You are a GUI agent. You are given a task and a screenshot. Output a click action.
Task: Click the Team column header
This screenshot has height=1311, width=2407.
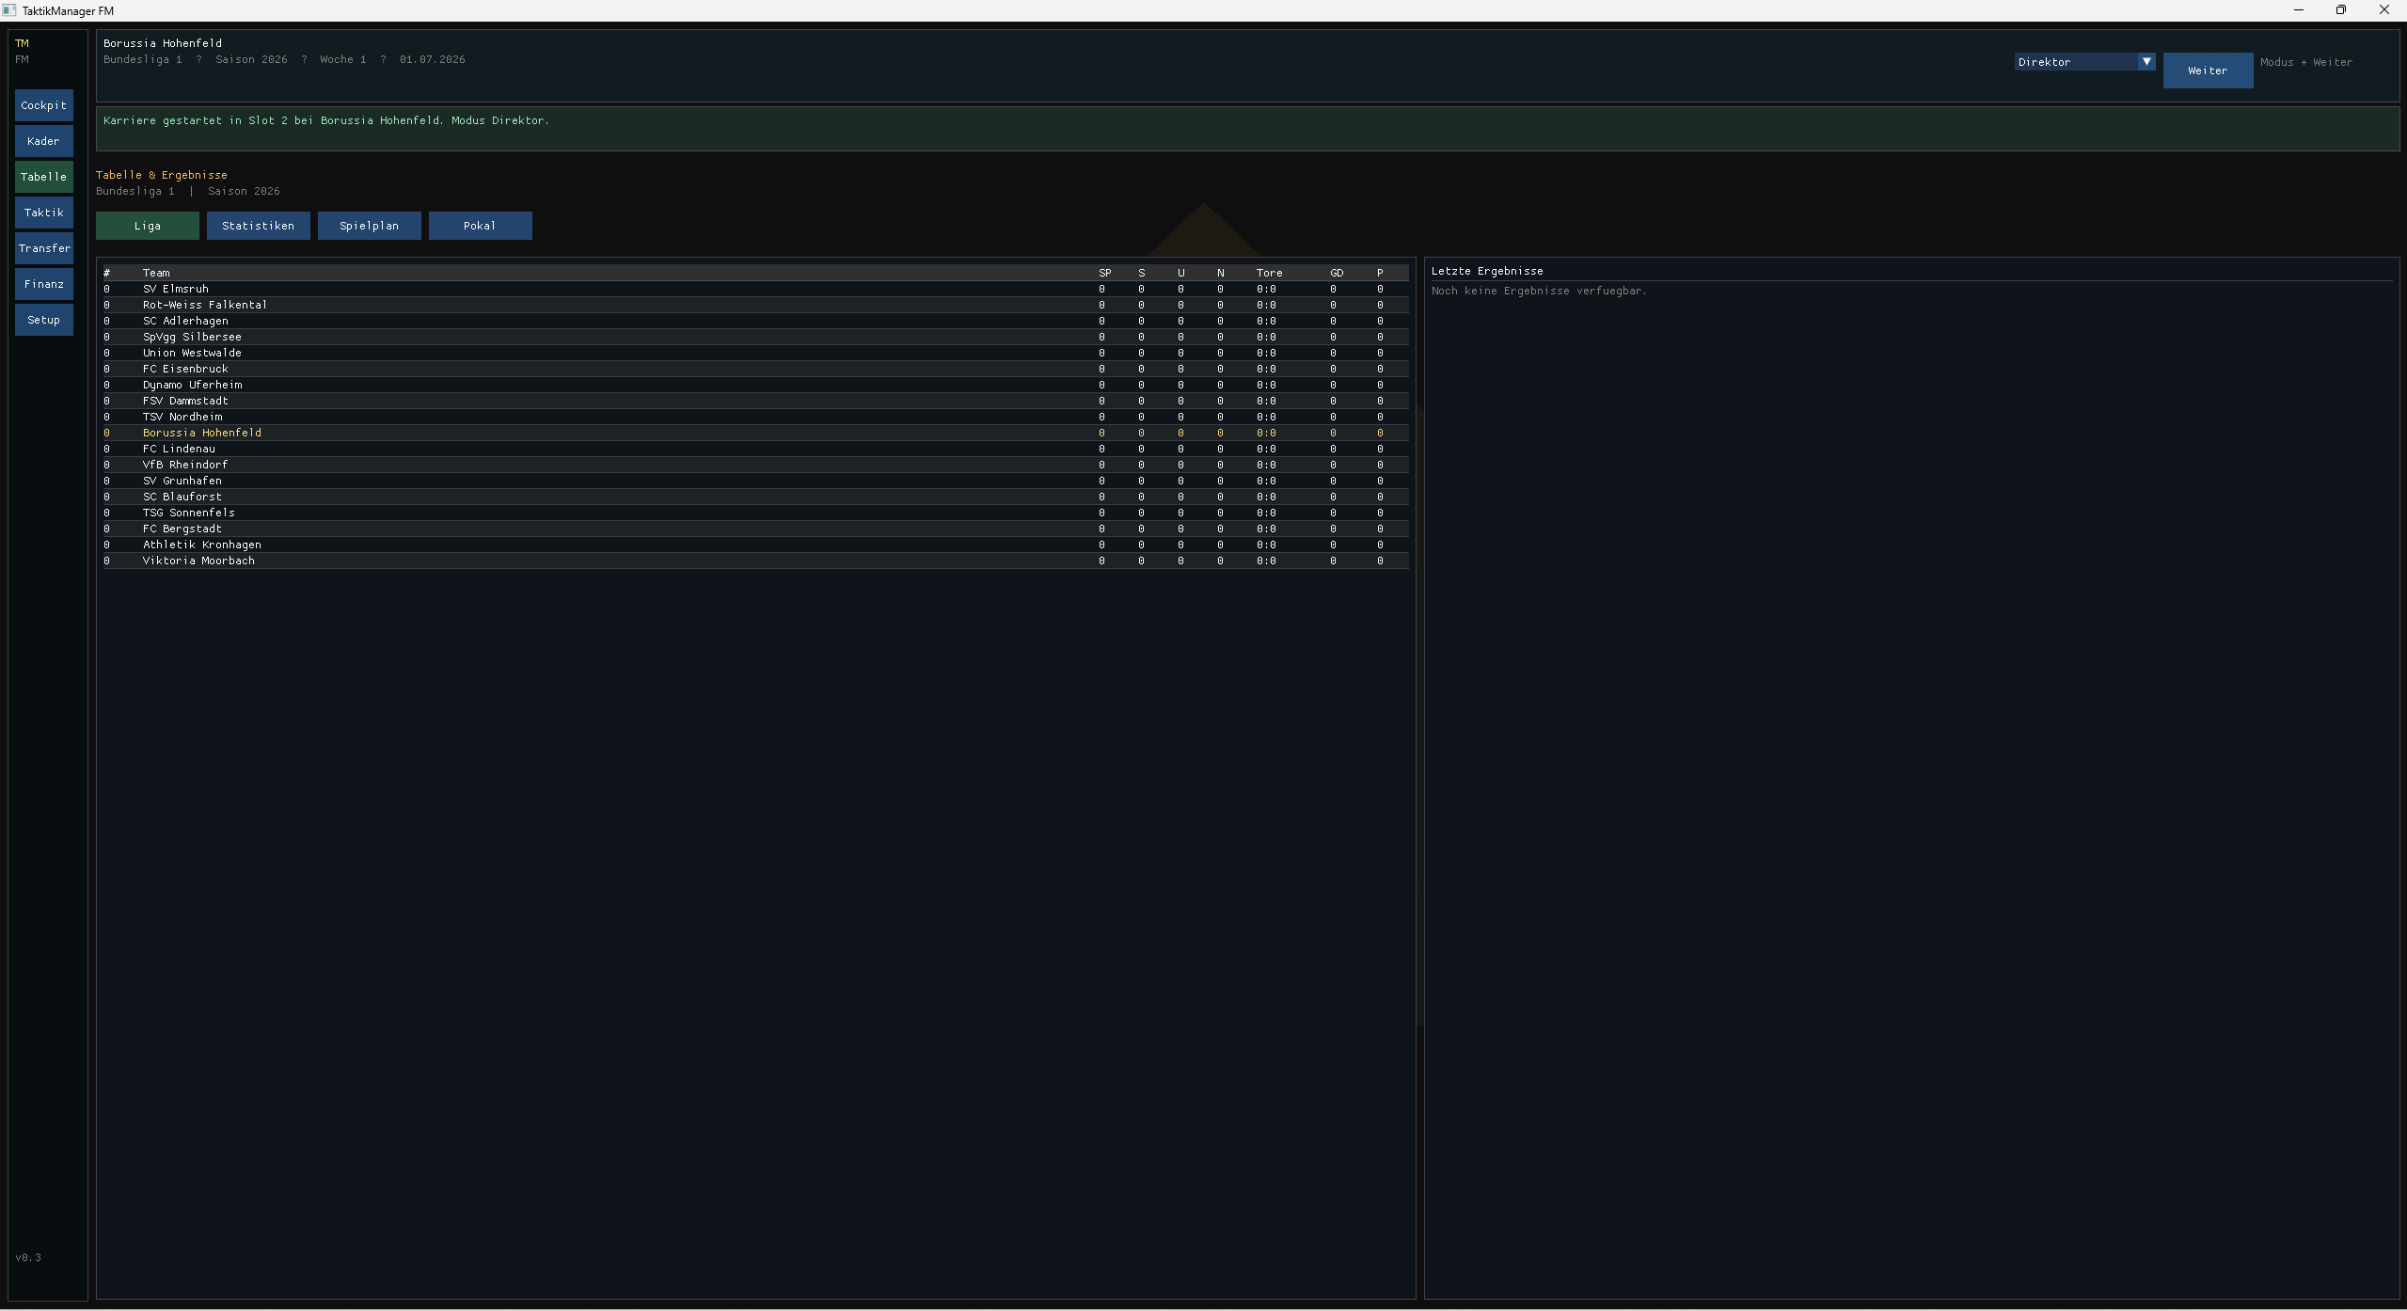[156, 273]
